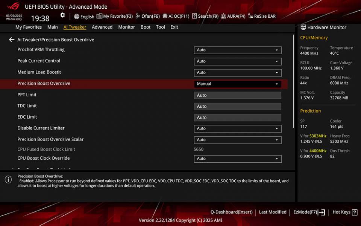
Task: Select the Precision Boost Overdrive row label
Action: 44,84
